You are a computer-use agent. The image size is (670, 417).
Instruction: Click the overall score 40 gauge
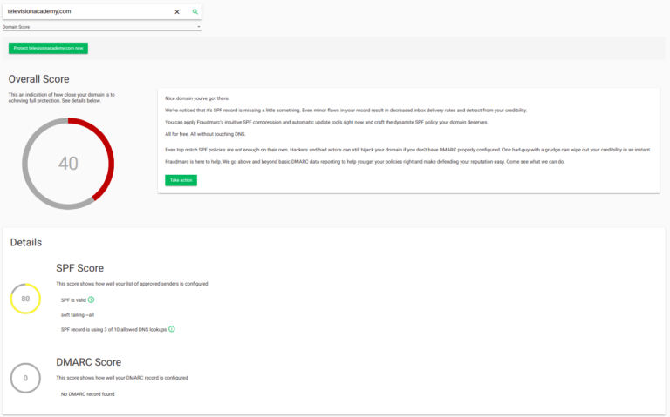[x=68, y=164]
